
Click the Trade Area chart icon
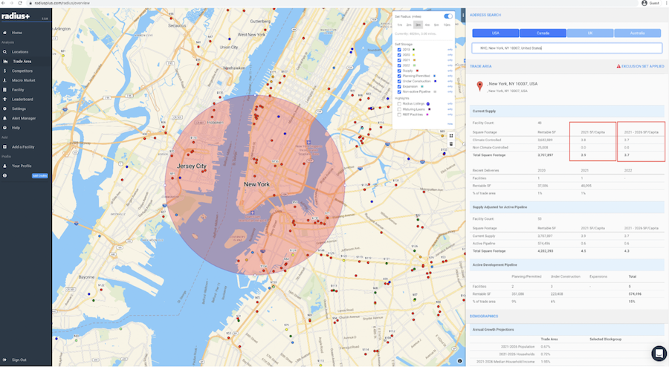click(5, 62)
